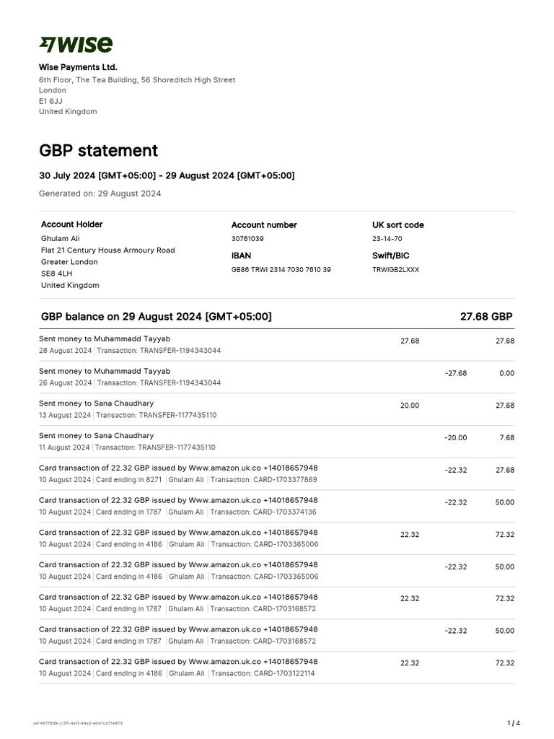
Task: Click the Wise logo
Action: [x=76, y=45]
